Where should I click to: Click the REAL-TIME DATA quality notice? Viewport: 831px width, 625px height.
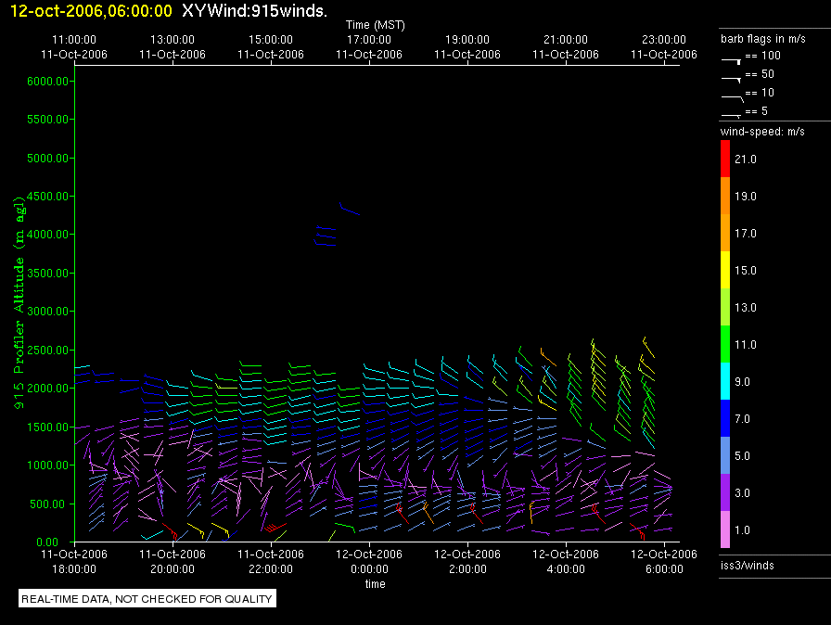(x=147, y=599)
